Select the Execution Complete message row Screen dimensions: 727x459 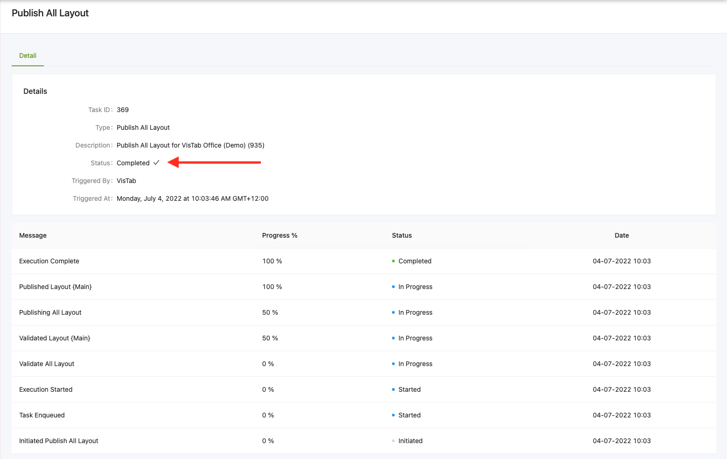click(49, 261)
